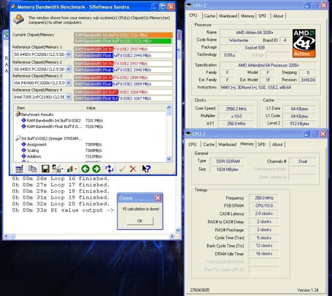
Task: Switch to Cache tab in upper CPU-Z
Action: pyautogui.click(x=210, y=16)
